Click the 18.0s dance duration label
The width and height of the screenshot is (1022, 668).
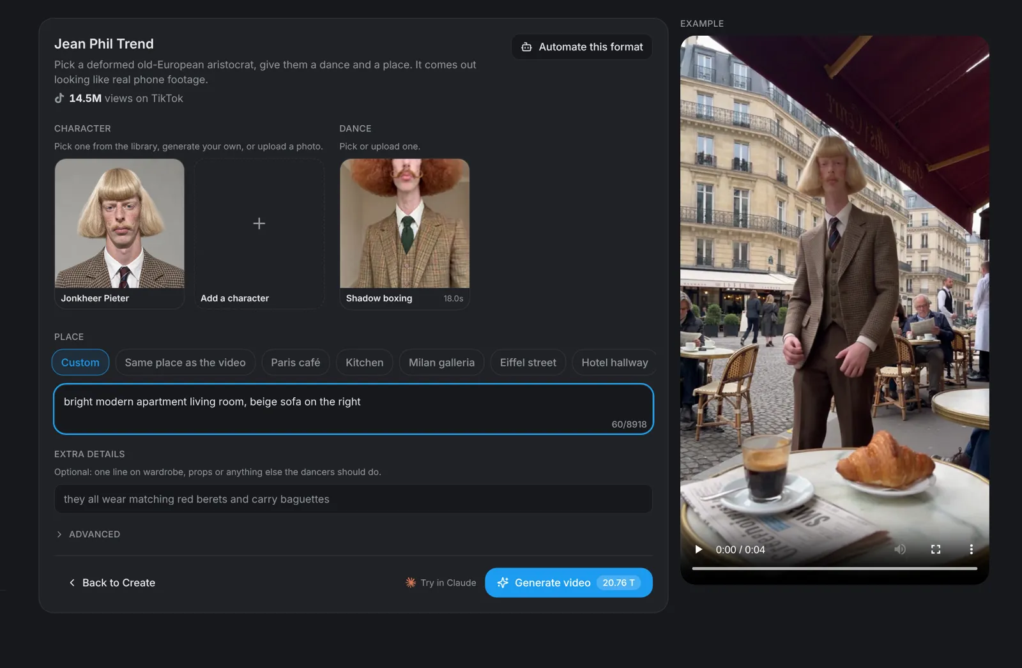point(454,298)
